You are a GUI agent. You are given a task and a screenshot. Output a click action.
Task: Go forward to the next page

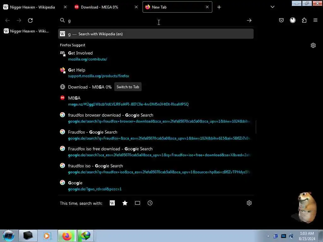click(x=19, y=20)
